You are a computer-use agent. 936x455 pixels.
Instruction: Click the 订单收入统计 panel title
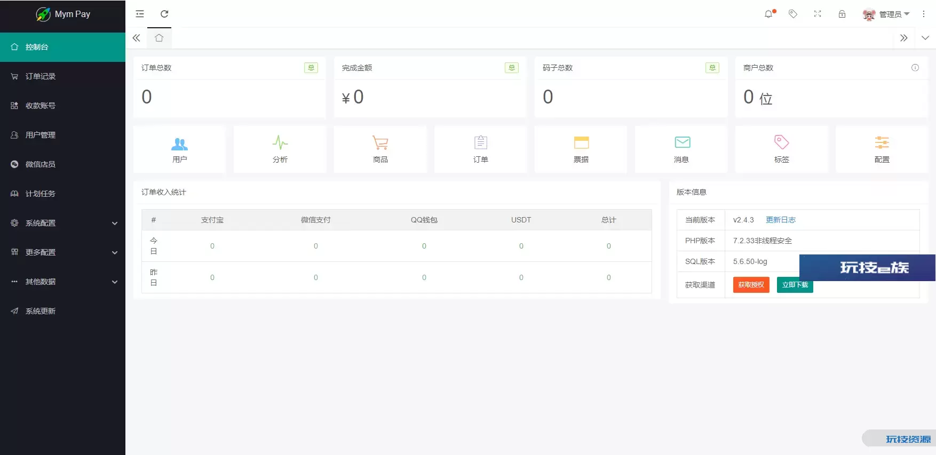pos(164,192)
